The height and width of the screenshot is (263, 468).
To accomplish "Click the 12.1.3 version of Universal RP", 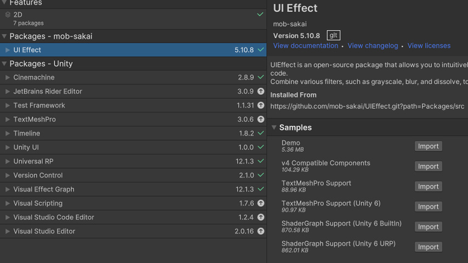I will point(245,161).
